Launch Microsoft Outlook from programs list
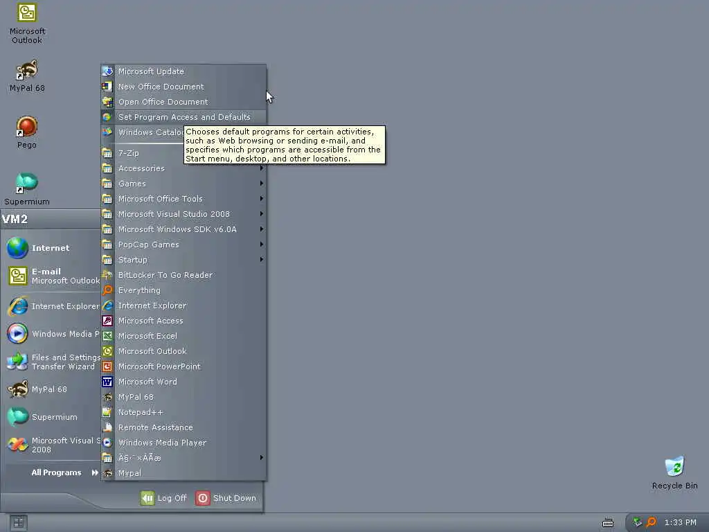 point(183,351)
